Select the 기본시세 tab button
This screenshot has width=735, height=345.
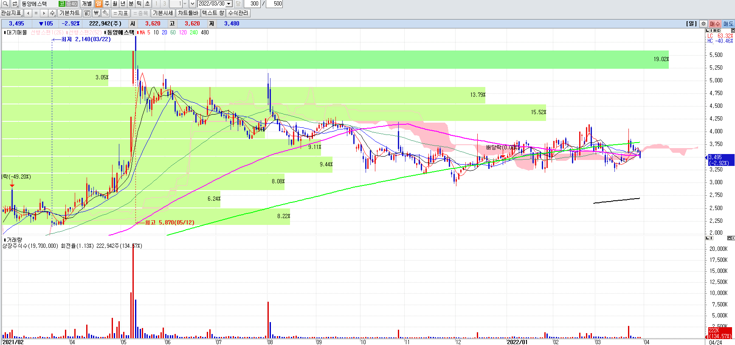[x=163, y=13]
